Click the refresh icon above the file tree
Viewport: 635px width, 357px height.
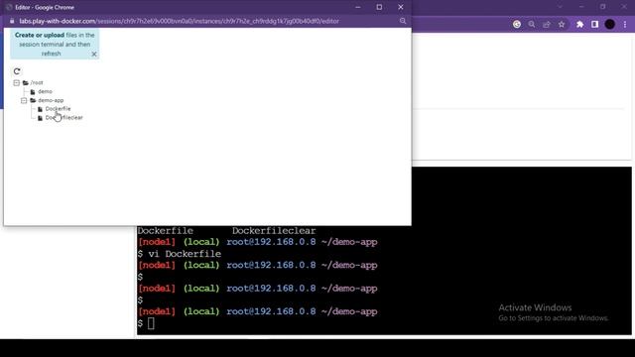17,71
